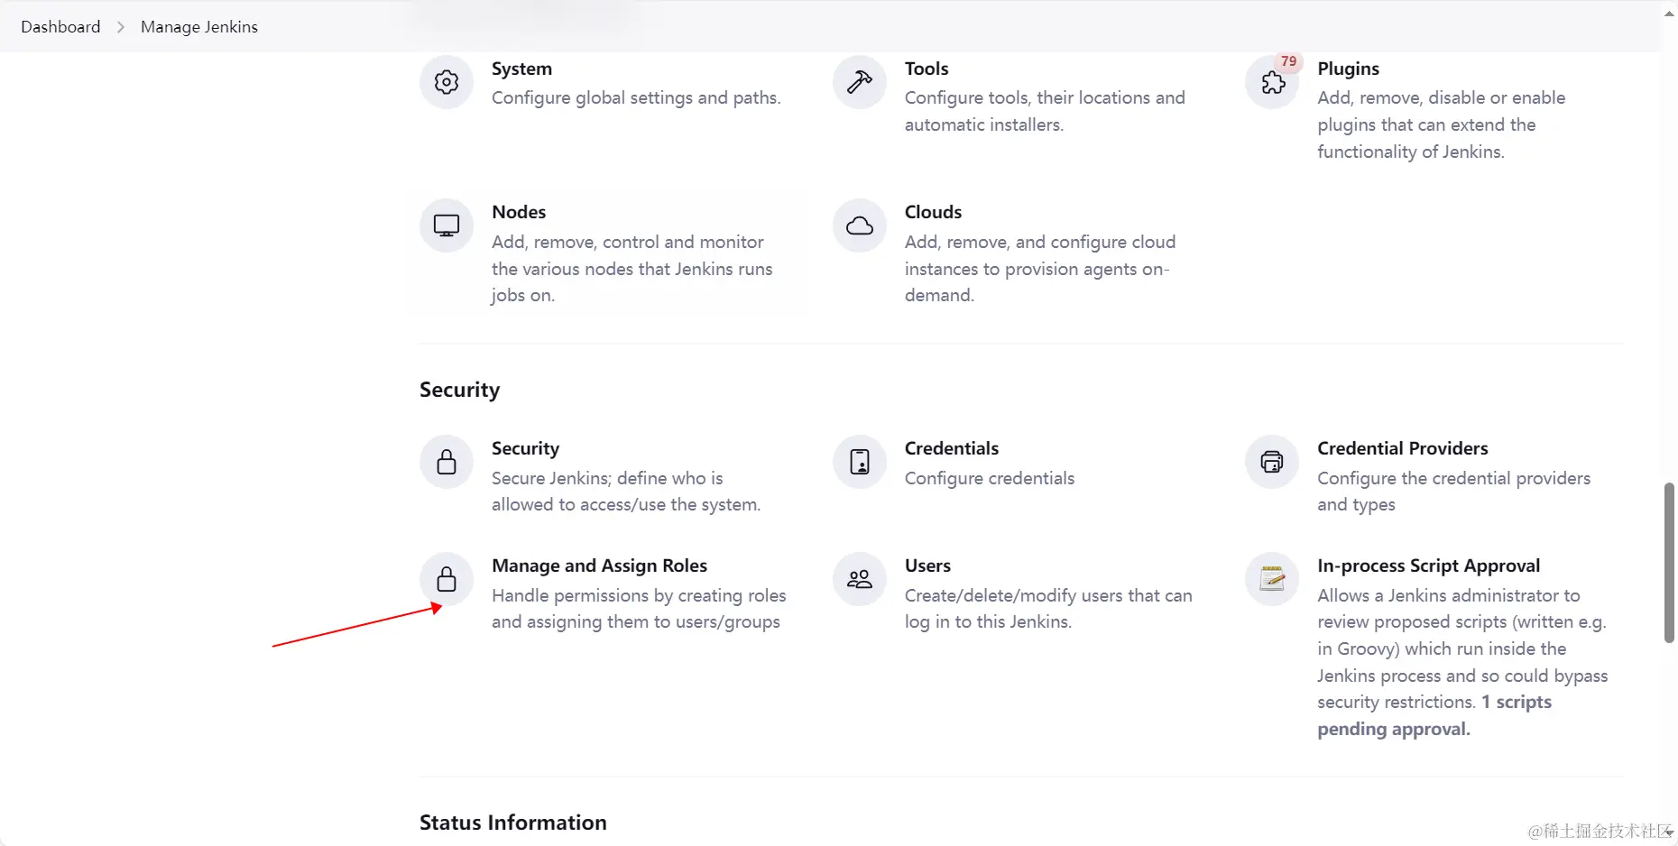Open the Credentials device icon
Screen dimensions: 1678x846
(859, 462)
